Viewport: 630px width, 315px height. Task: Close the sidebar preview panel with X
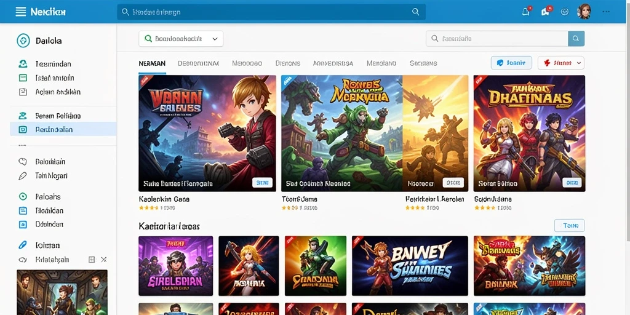tap(103, 260)
